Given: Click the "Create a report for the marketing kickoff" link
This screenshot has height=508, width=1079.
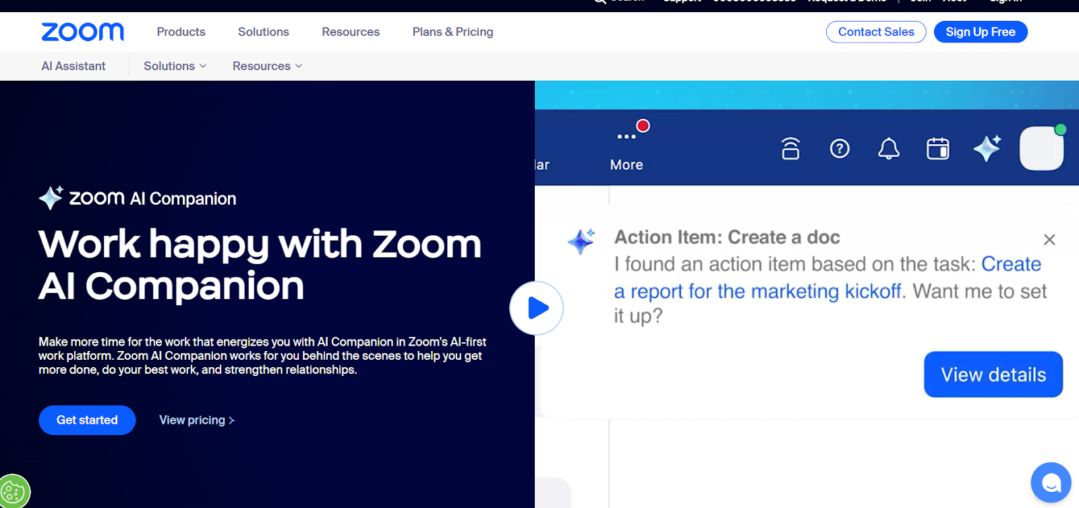Looking at the screenshot, I should [x=827, y=278].
